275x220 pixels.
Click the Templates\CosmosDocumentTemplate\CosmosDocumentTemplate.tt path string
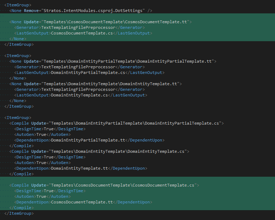click(x=115, y=22)
